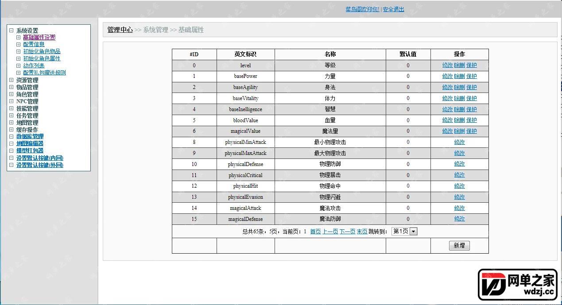Screen dimensions: 562x305
Task: Select the 任务管理 tree item
Action: pos(27,116)
